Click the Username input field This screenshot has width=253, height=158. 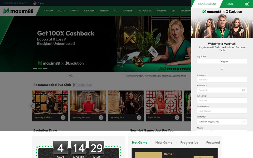coord(222,80)
